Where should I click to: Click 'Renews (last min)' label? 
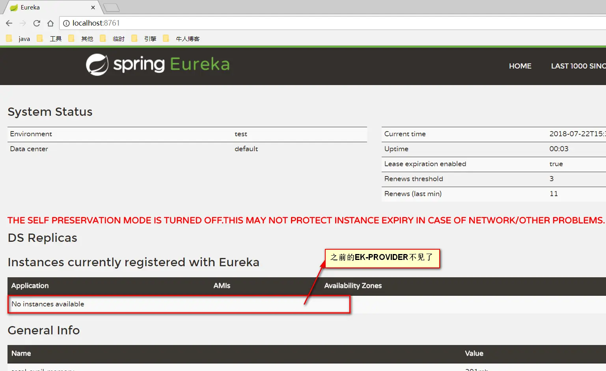point(413,194)
